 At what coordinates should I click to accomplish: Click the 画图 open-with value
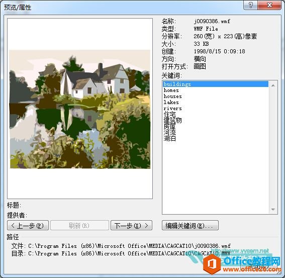click(x=200, y=66)
